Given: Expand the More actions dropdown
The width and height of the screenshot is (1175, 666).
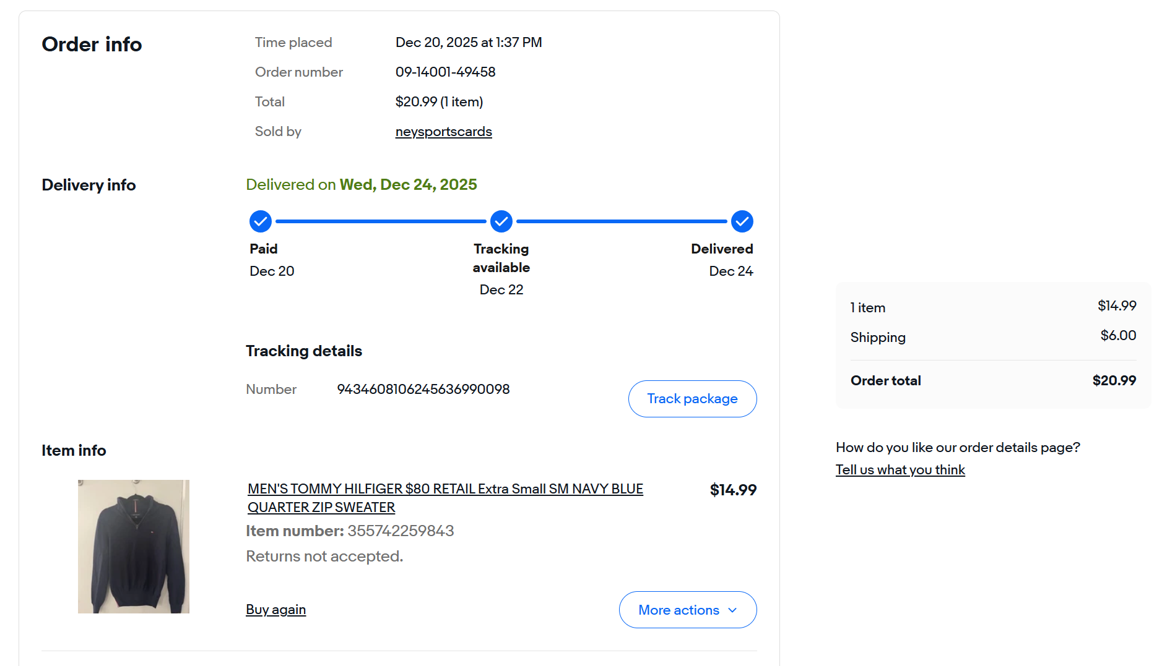Looking at the screenshot, I should pyautogui.click(x=688, y=610).
